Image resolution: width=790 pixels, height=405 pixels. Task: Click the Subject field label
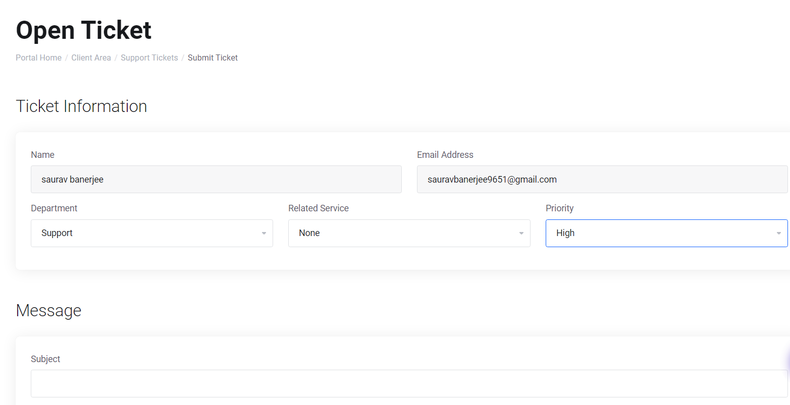[45, 359]
